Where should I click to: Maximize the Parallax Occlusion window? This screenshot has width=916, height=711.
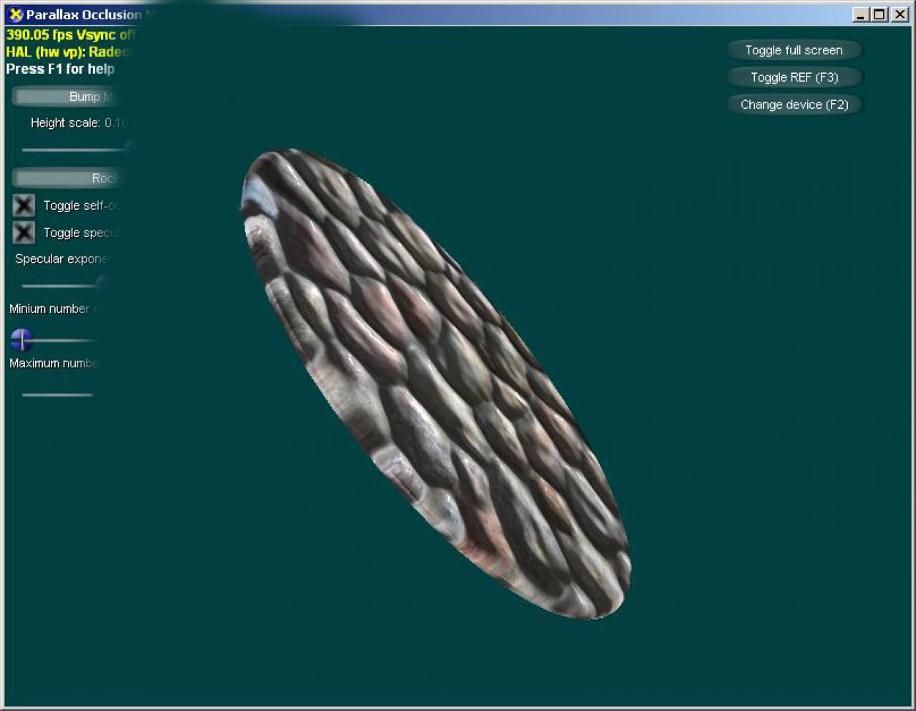pos(880,14)
